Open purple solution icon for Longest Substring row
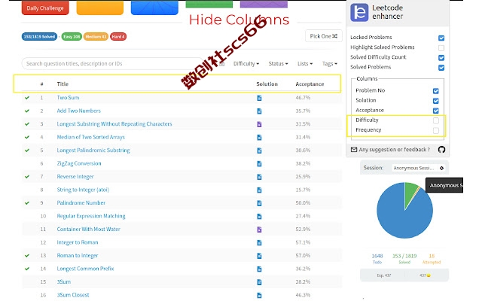This screenshot has width=482, height=301. [259, 124]
